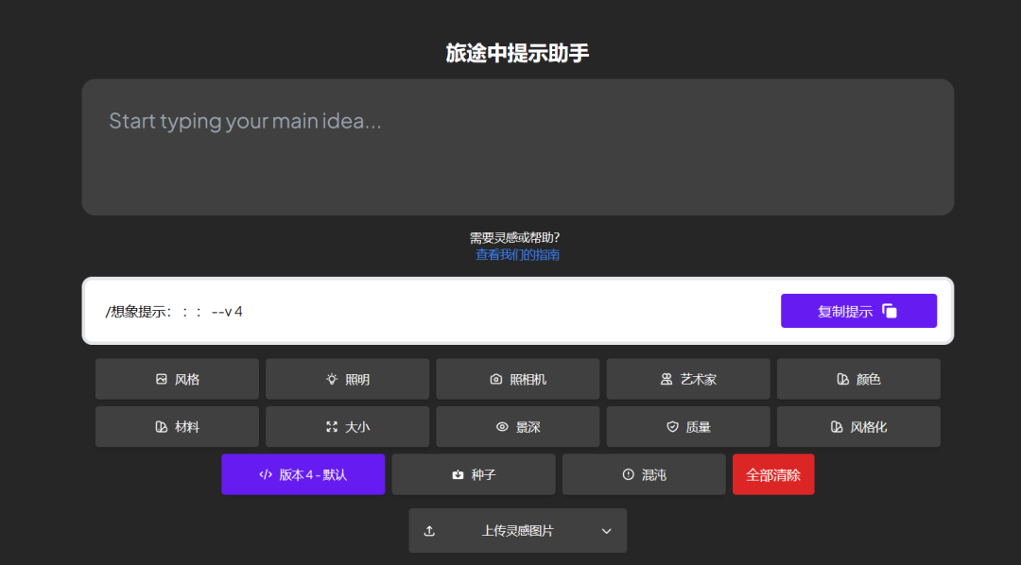The image size is (1021, 565).
Task: Open the 查看我们的指南 link
Action: point(518,254)
